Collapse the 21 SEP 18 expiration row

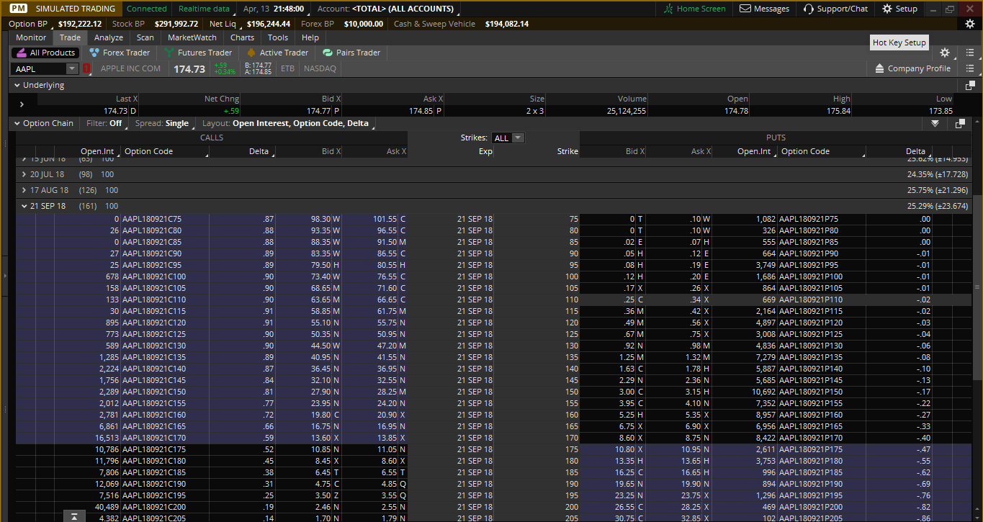tap(24, 206)
